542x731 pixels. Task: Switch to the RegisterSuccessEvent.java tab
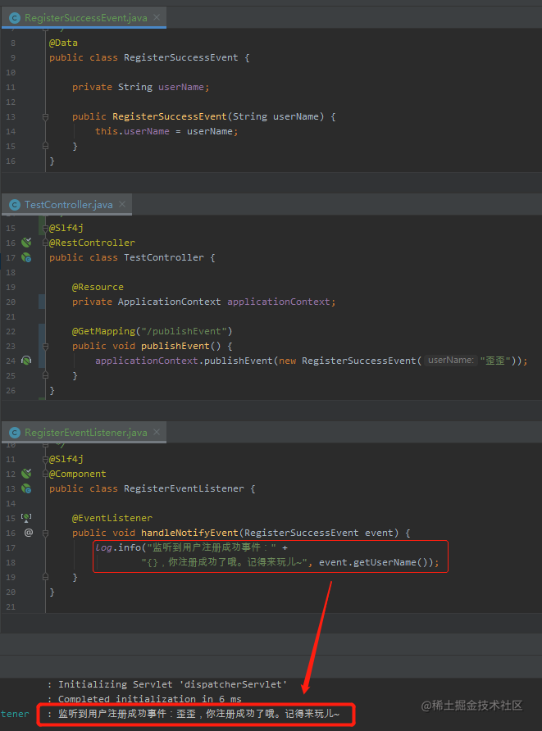pyautogui.click(x=85, y=18)
